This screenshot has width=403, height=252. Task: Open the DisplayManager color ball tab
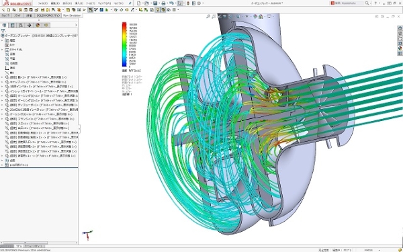(38, 26)
